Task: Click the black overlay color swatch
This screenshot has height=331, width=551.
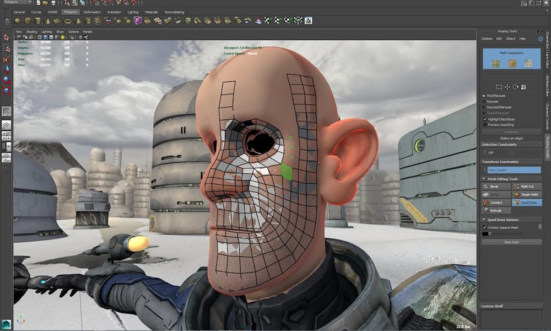Action: click(485, 234)
